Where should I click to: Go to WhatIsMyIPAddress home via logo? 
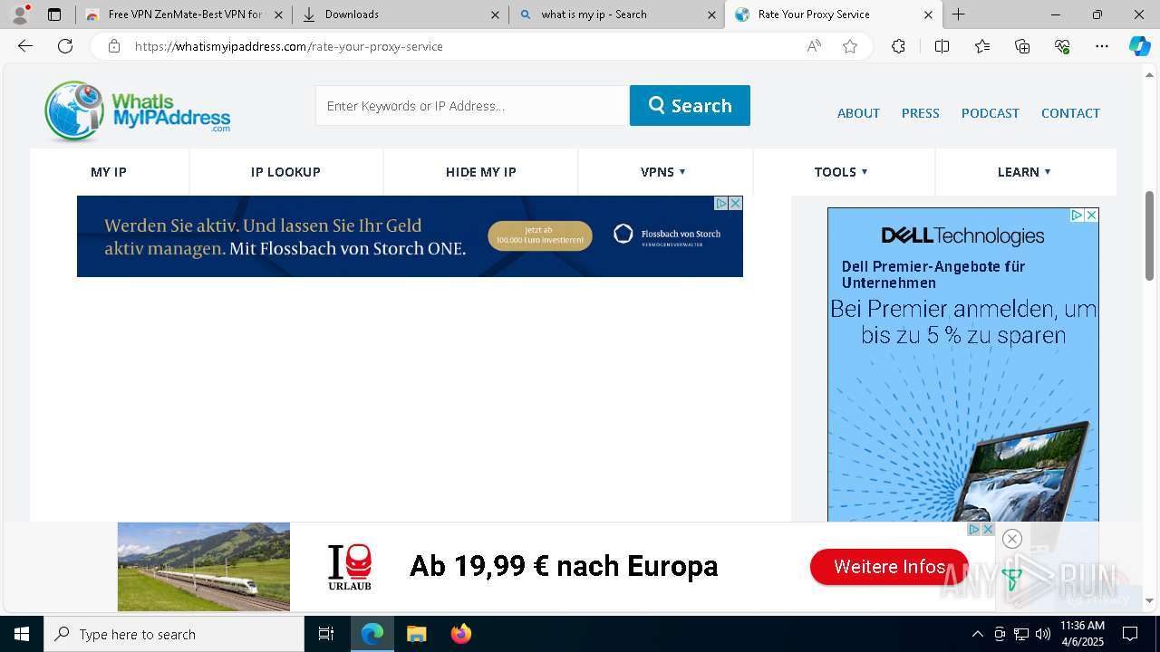click(x=137, y=110)
